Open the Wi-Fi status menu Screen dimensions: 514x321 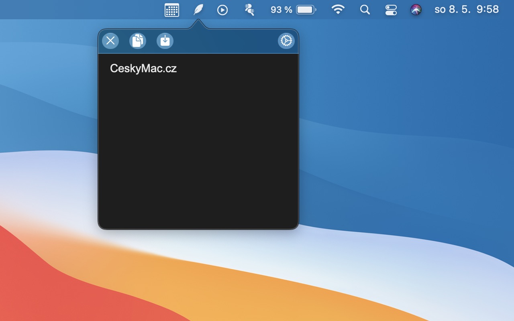click(338, 10)
